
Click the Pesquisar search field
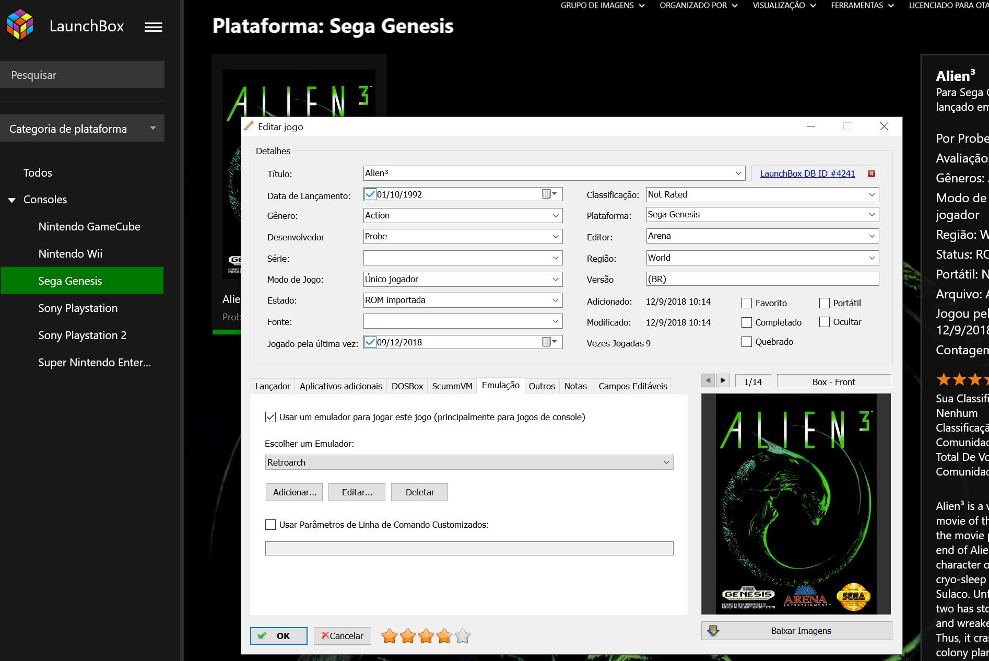point(83,75)
